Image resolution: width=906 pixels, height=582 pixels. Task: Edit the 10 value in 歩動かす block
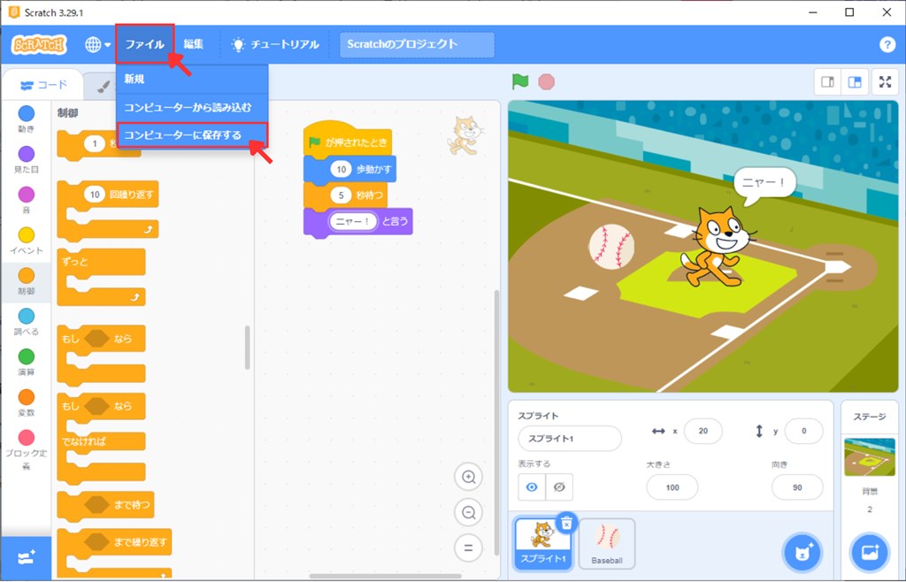pos(342,169)
